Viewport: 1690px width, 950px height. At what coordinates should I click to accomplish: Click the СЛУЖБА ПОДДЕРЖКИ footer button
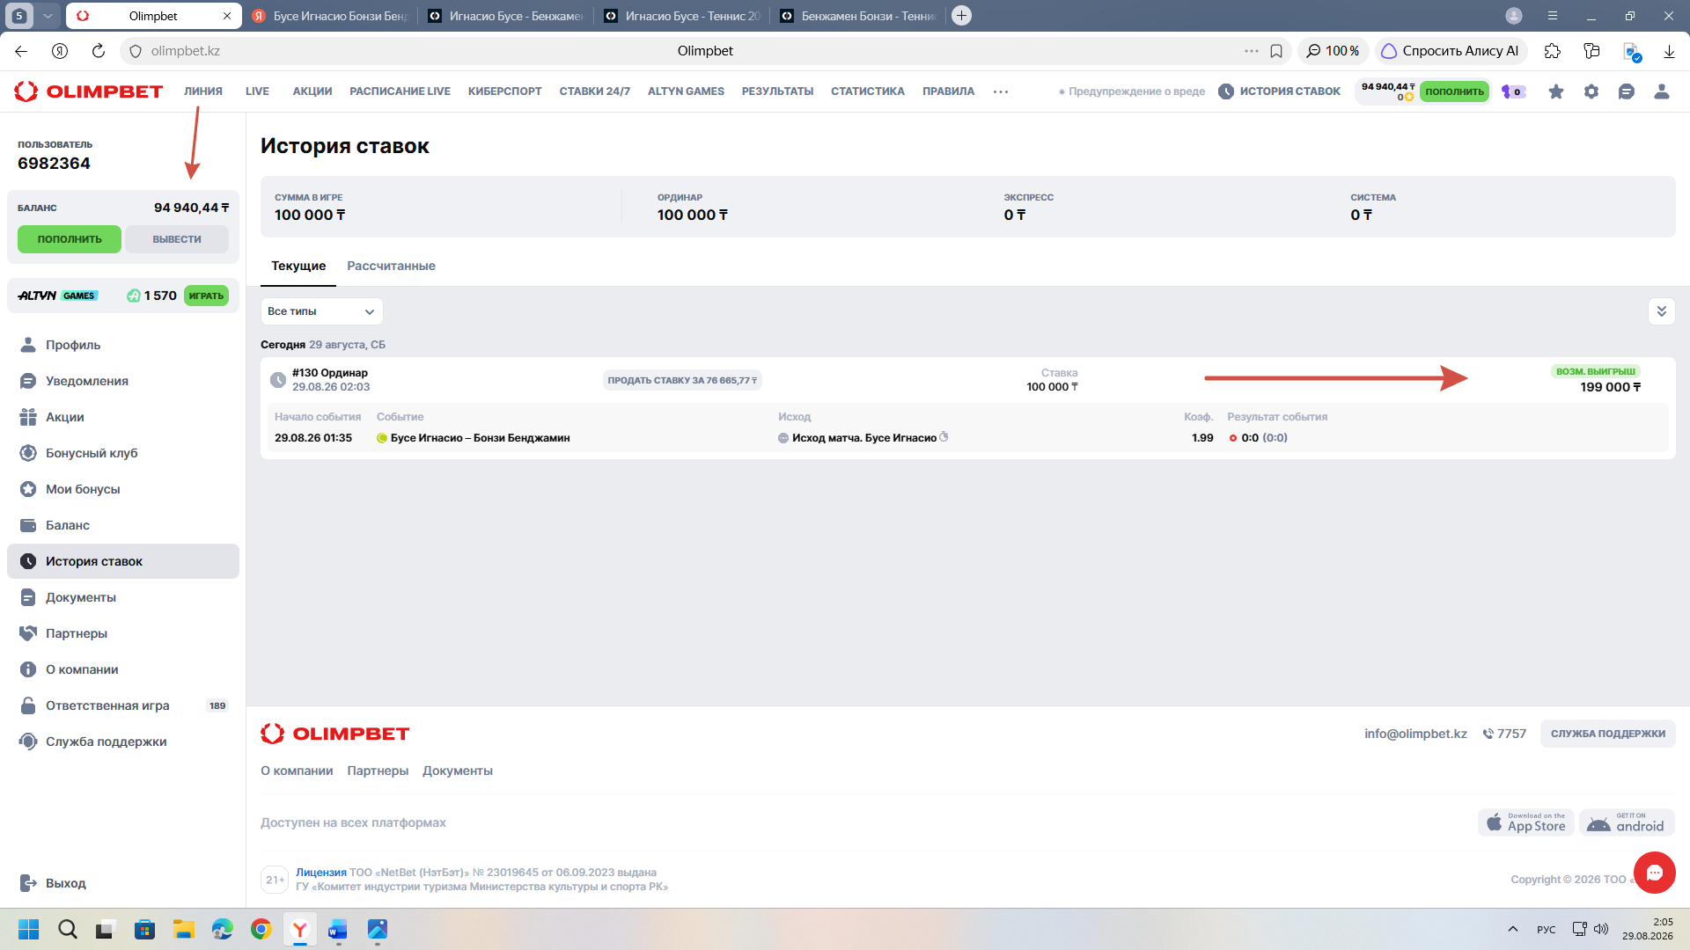point(1607,734)
